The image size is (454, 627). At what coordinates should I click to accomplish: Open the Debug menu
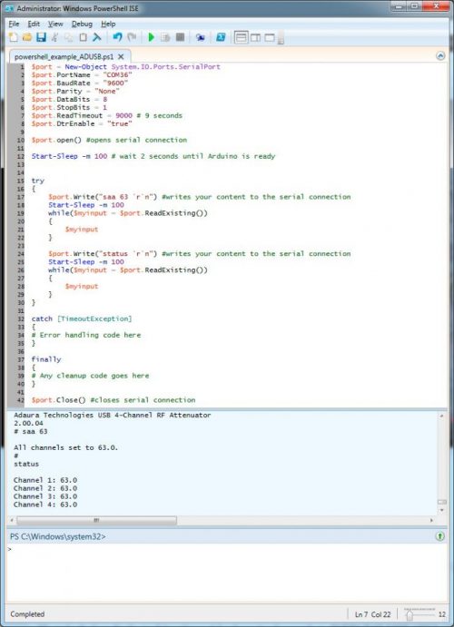click(x=82, y=24)
